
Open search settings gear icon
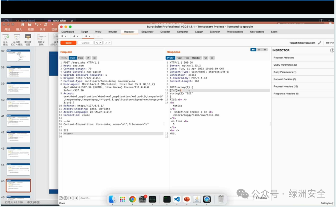(66, 198)
